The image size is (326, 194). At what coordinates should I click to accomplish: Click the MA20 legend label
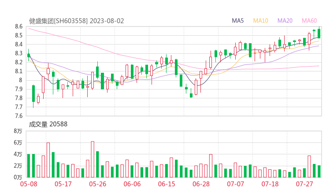pyautogui.click(x=285, y=21)
